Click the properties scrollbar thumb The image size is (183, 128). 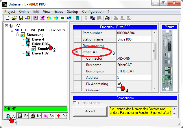coord(154,51)
